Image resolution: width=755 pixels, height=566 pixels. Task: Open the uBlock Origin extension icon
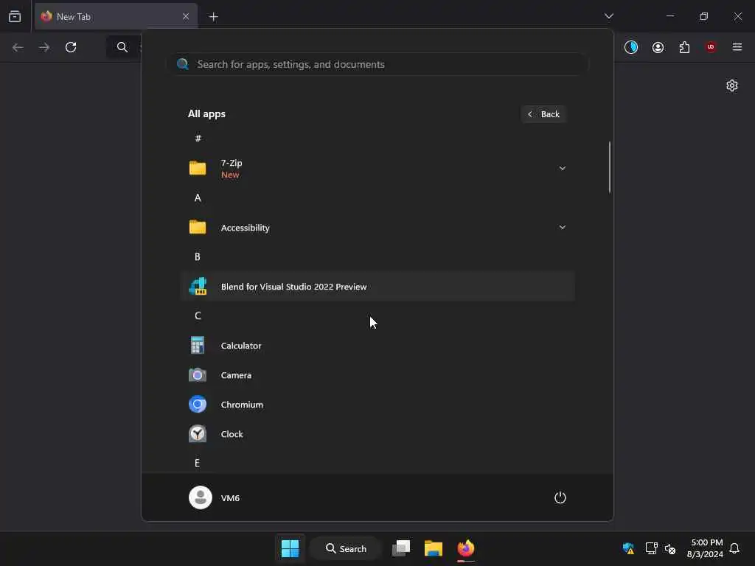click(x=711, y=47)
